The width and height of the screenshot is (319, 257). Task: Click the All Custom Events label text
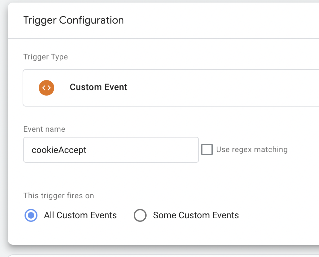(80, 215)
